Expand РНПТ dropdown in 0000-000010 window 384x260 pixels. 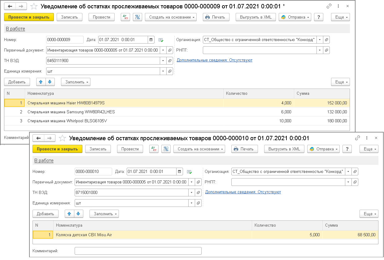tap(348, 182)
